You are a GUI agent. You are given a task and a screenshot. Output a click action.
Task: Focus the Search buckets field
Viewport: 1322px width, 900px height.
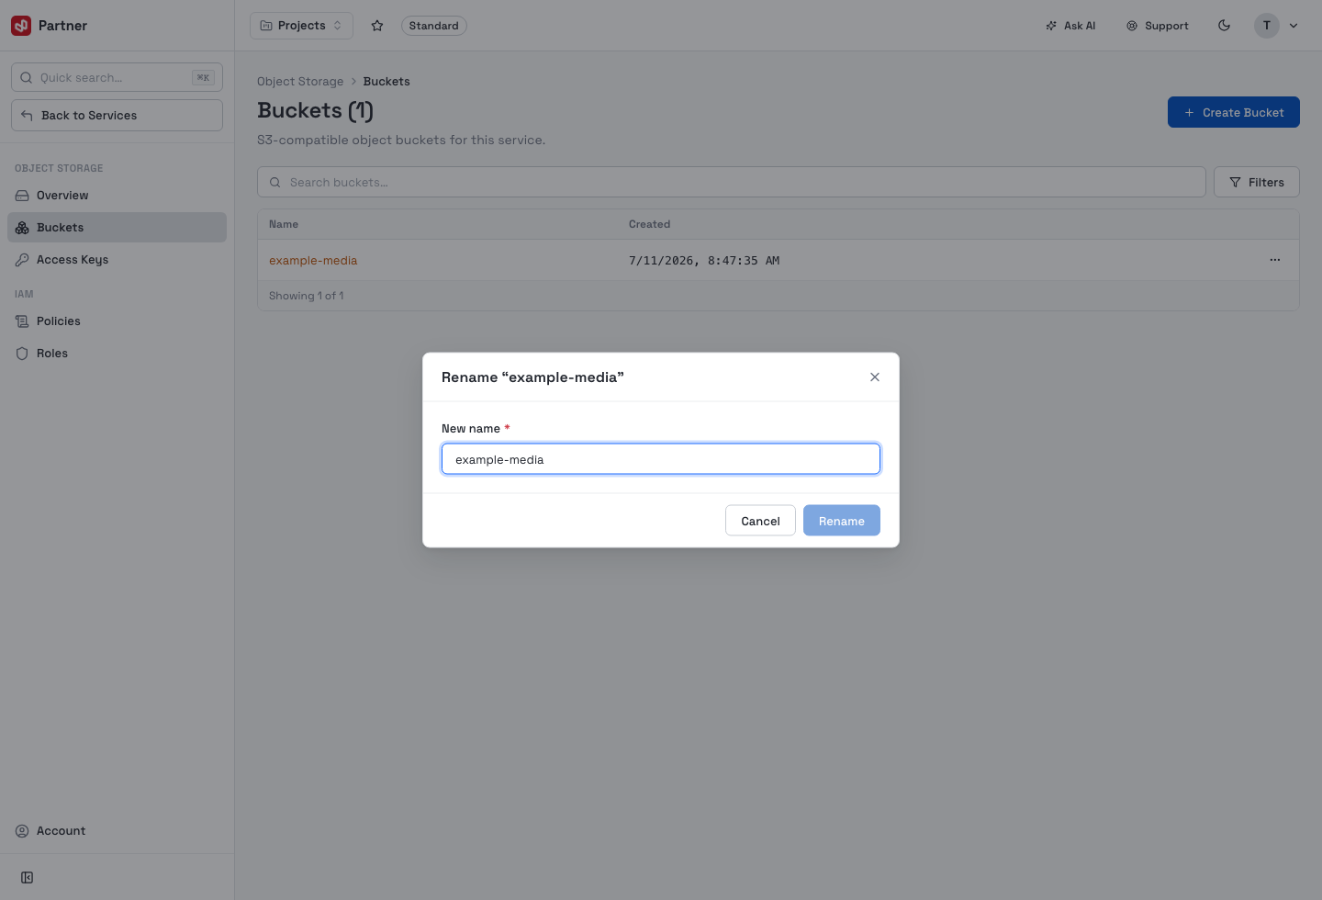click(731, 182)
